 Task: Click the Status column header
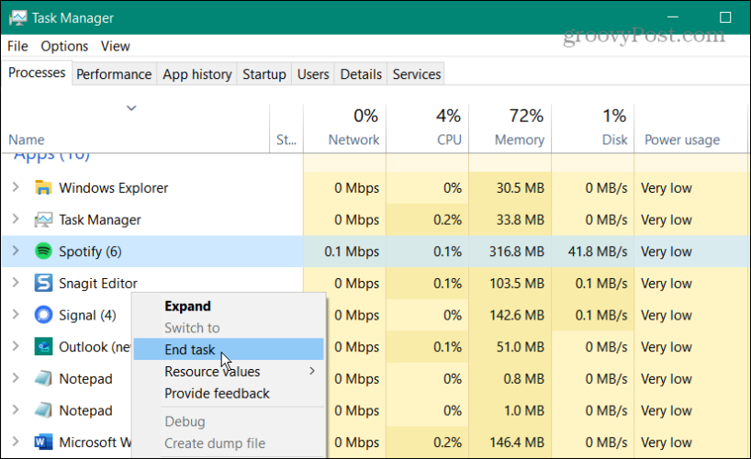(286, 129)
